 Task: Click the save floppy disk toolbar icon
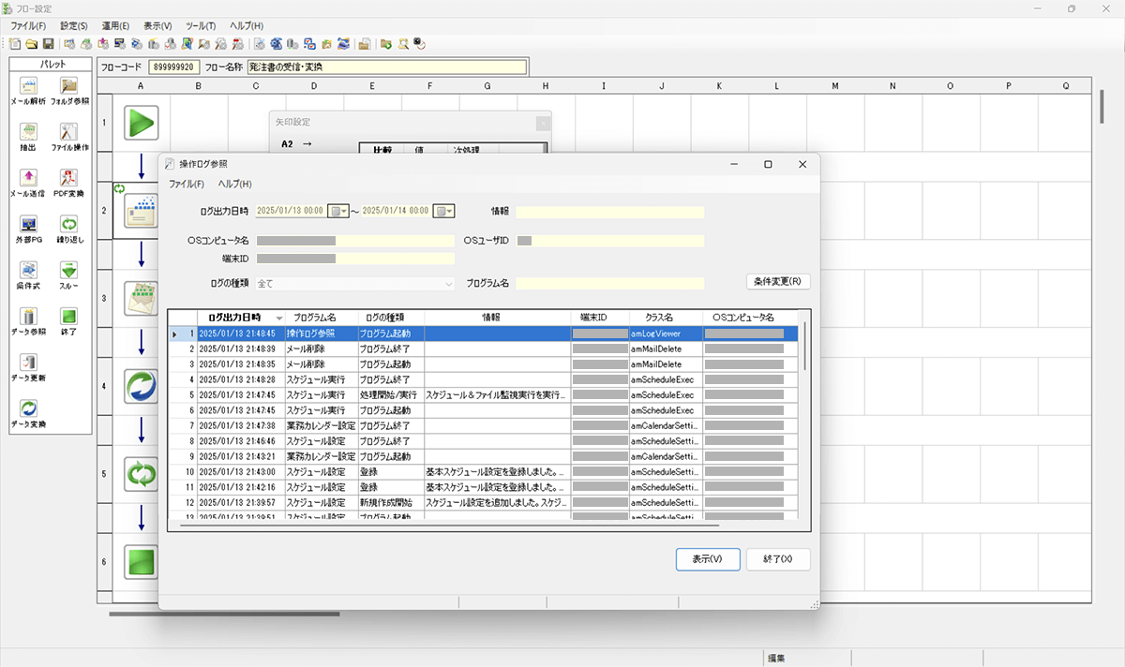[x=48, y=44]
